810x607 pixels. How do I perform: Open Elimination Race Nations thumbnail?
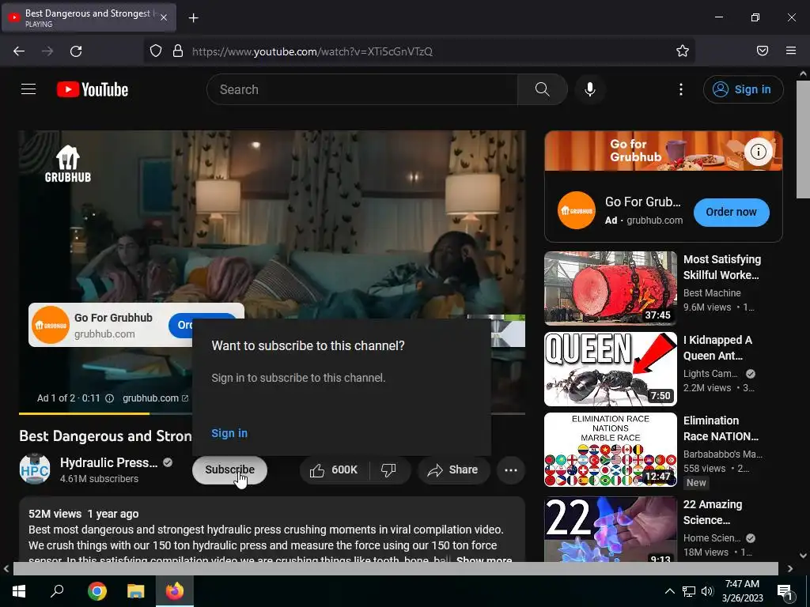(x=610, y=449)
